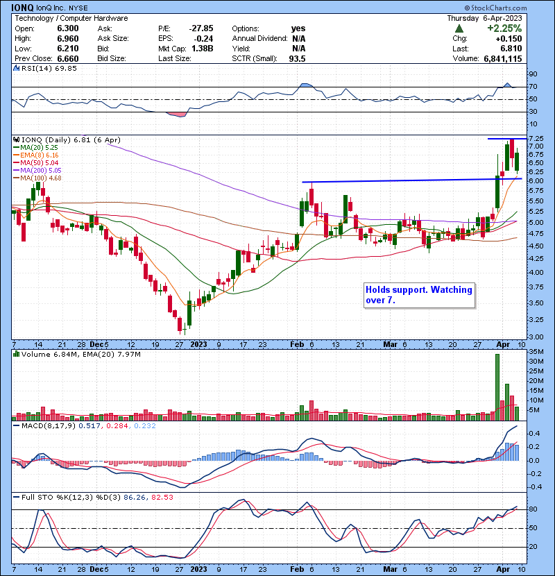Click the Options value yes
Screen dimensions: 555x576
coord(298,28)
